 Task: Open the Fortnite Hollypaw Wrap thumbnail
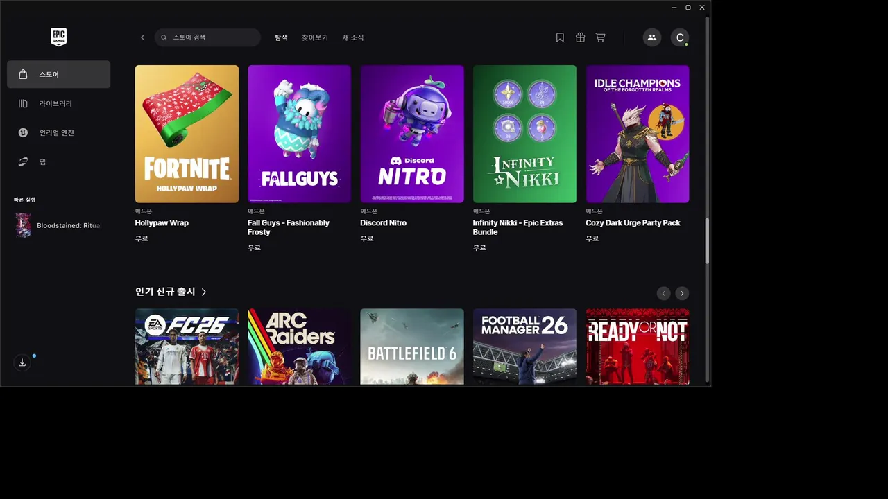tap(187, 134)
